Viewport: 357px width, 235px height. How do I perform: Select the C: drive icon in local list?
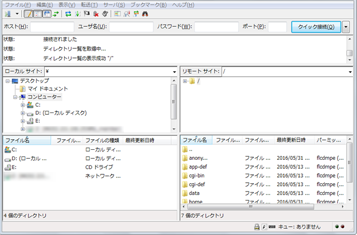point(8,150)
